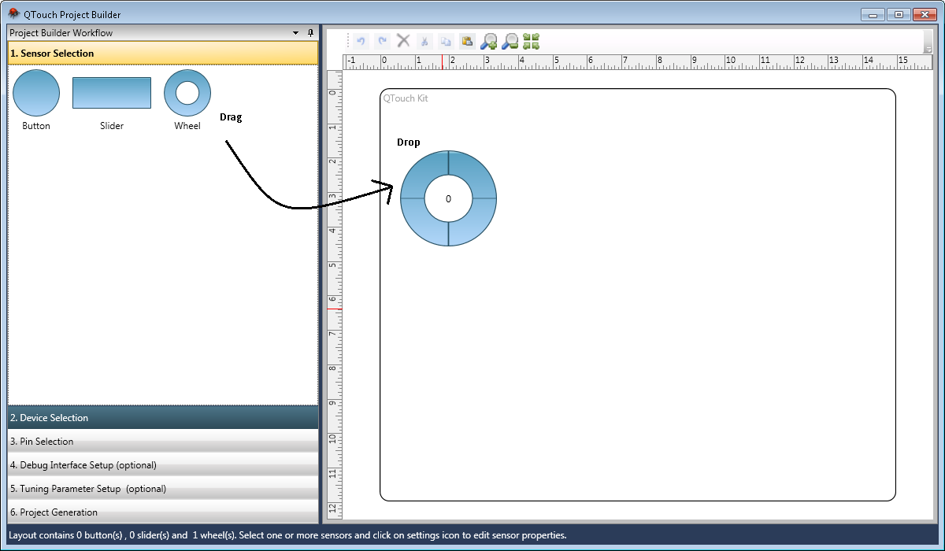Open Debug Interface Setup section
This screenshot has height=551, width=945.
click(x=163, y=465)
